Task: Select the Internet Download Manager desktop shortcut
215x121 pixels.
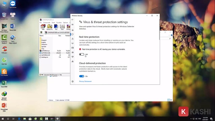Action: tap(4, 96)
